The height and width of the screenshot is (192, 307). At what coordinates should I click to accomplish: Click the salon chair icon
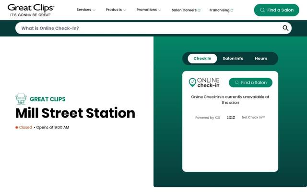[x=21, y=99]
